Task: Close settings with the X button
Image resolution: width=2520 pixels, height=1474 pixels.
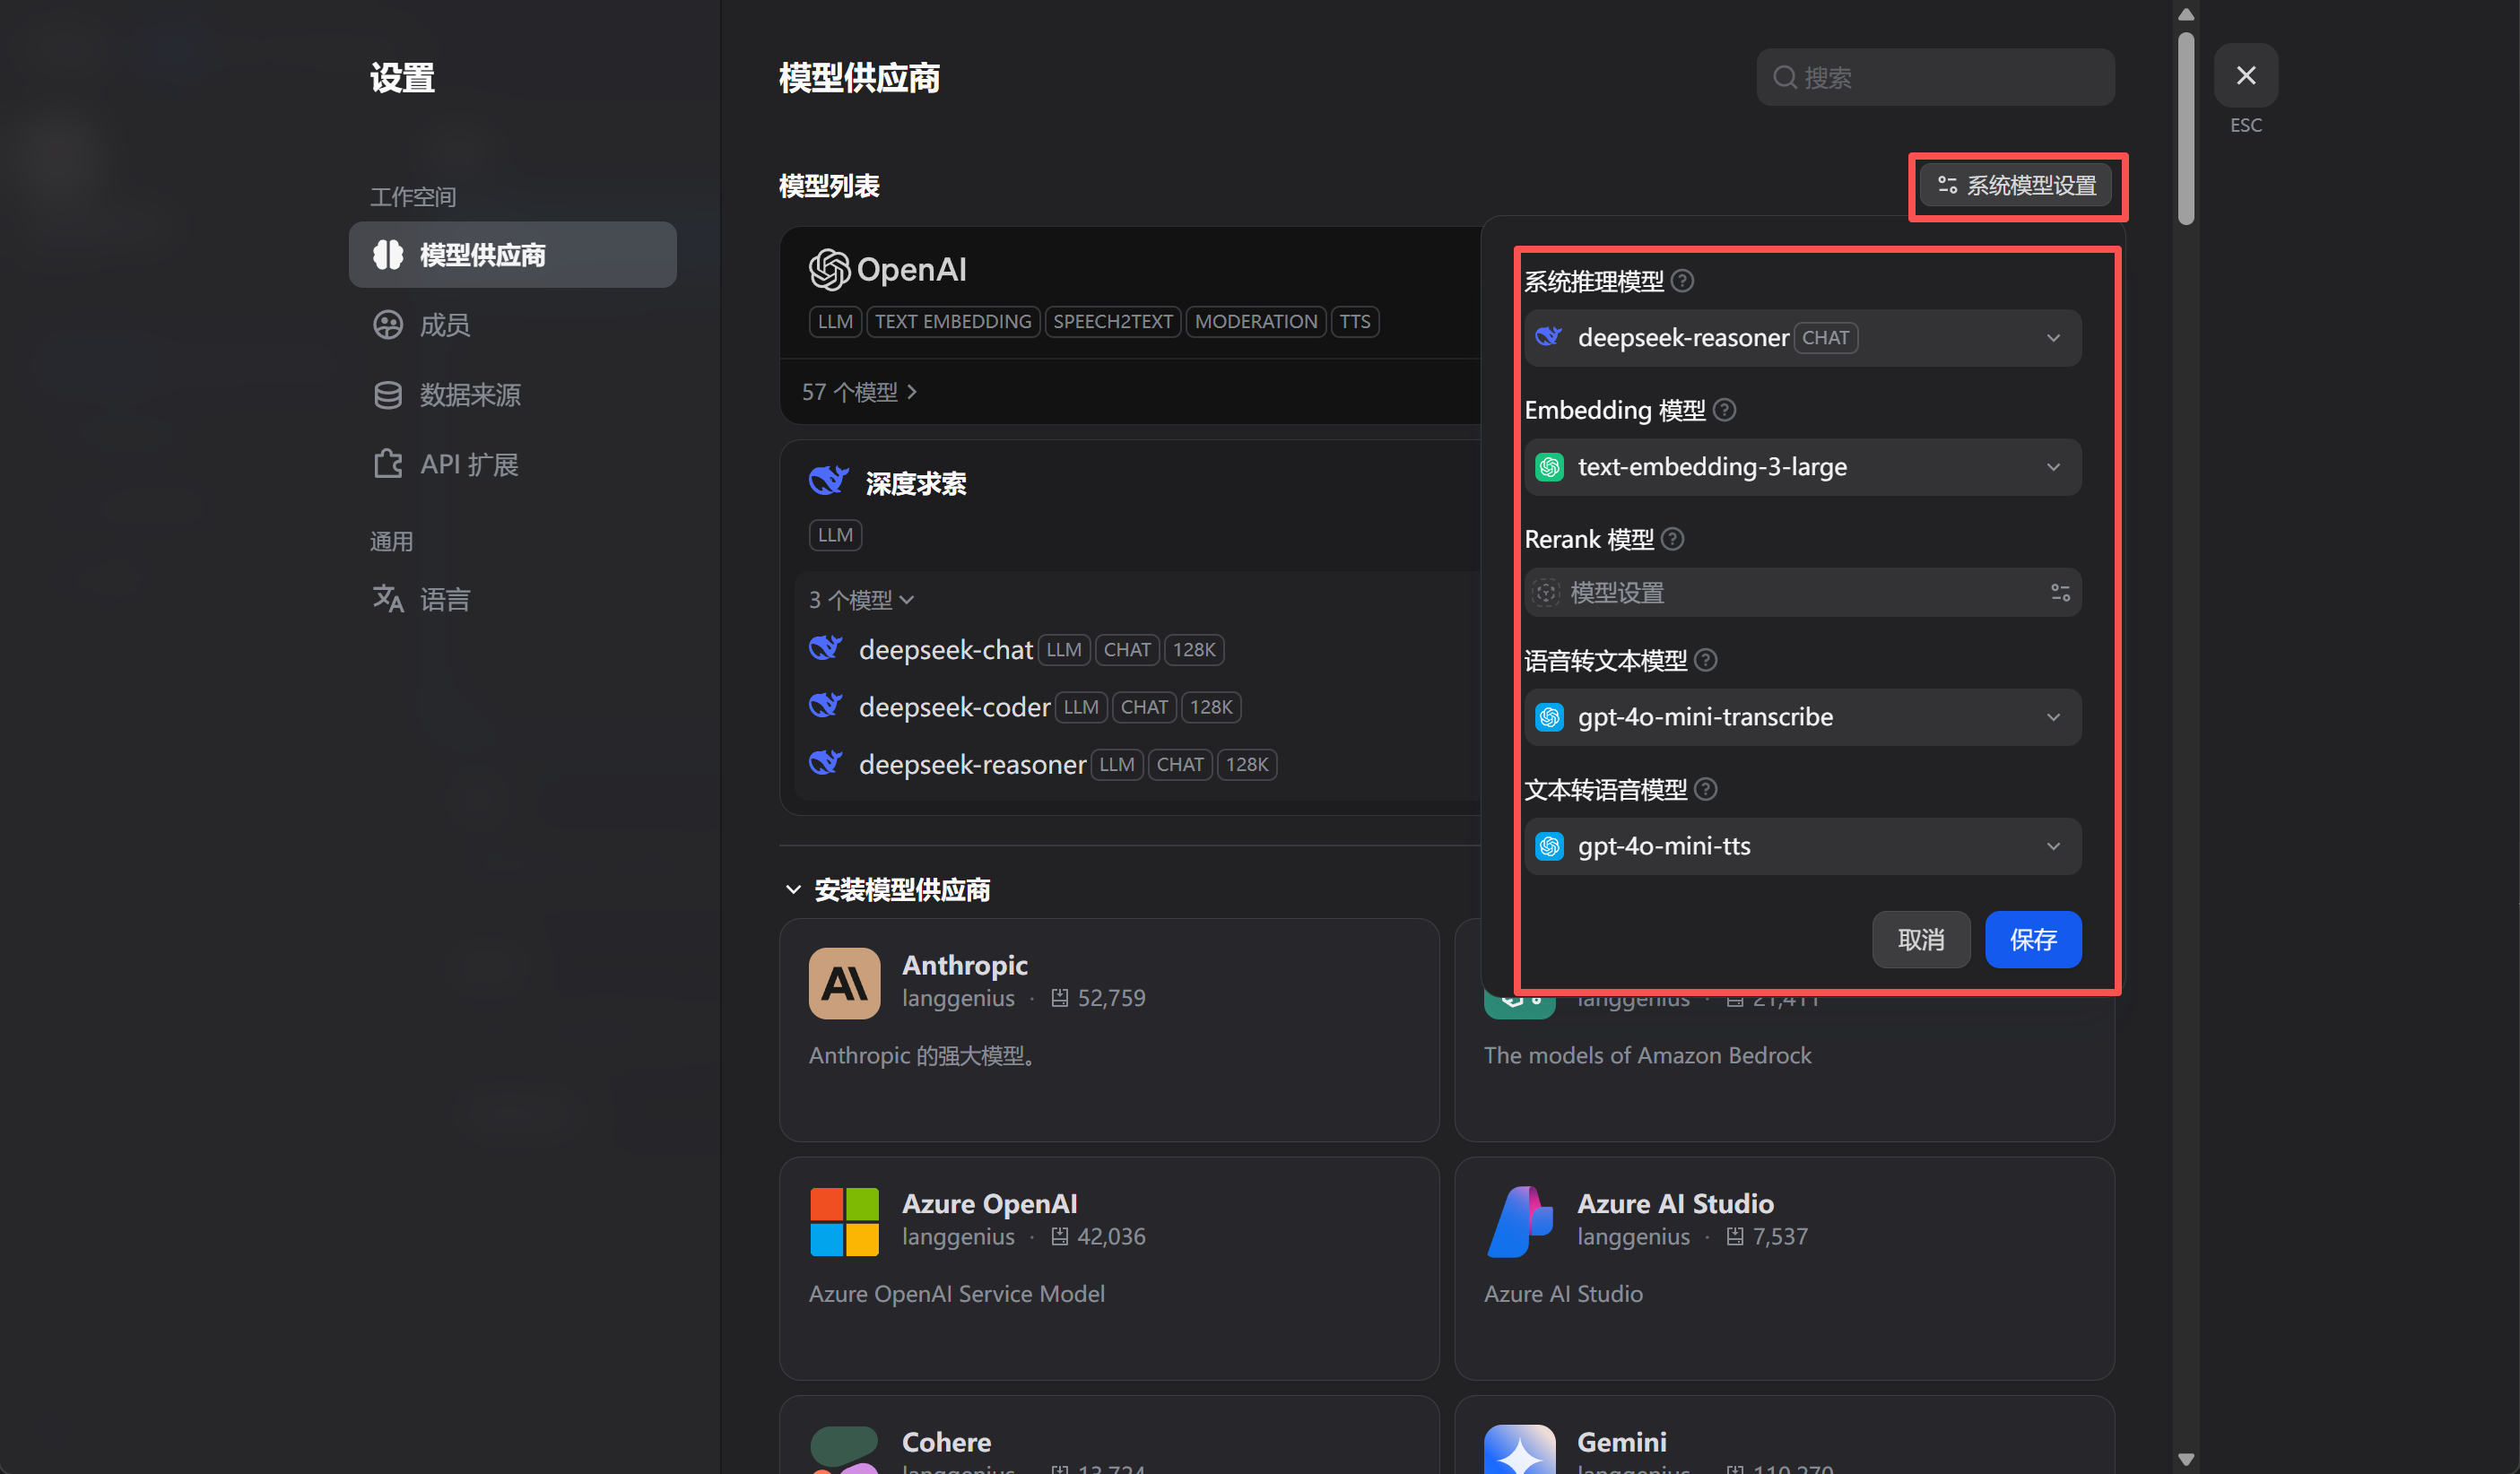Action: click(x=2245, y=76)
